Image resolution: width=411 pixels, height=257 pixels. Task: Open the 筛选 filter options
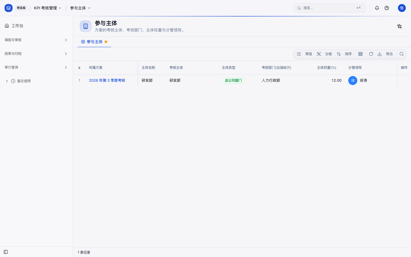(305, 54)
